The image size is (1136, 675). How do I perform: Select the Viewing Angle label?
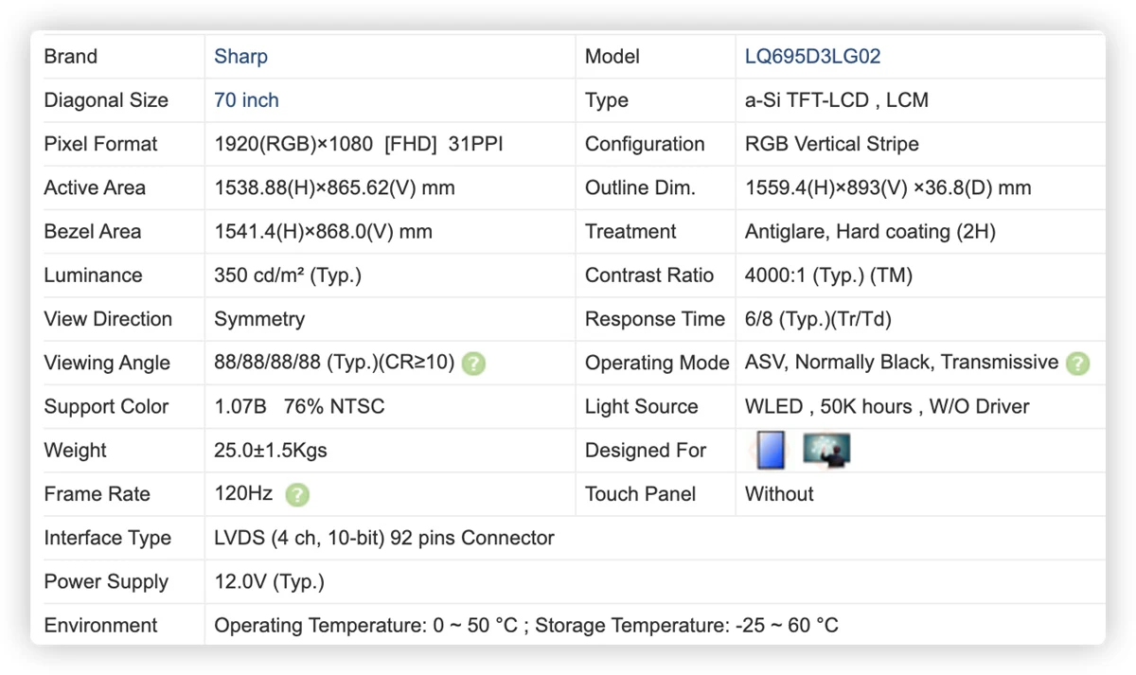coord(107,363)
